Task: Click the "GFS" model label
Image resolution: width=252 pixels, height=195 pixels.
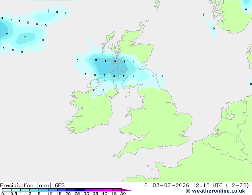Action: [60, 185]
